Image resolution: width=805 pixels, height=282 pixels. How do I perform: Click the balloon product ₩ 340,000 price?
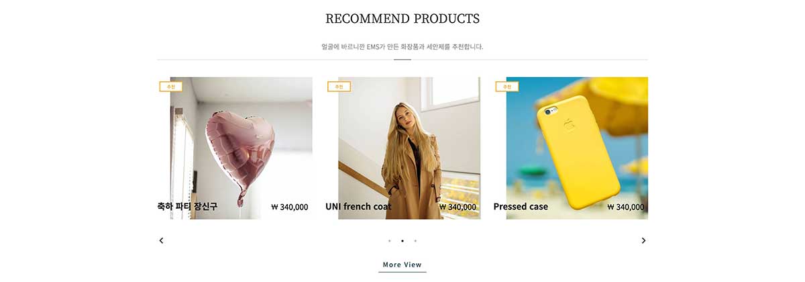click(x=290, y=207)
